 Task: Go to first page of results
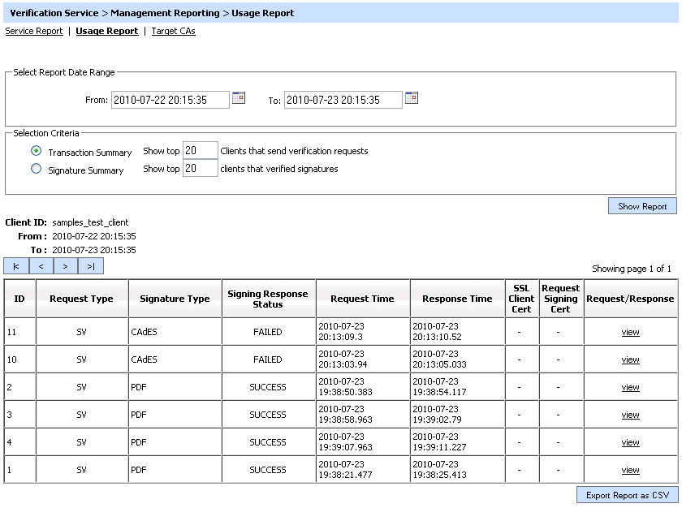(x=16, y=266)
